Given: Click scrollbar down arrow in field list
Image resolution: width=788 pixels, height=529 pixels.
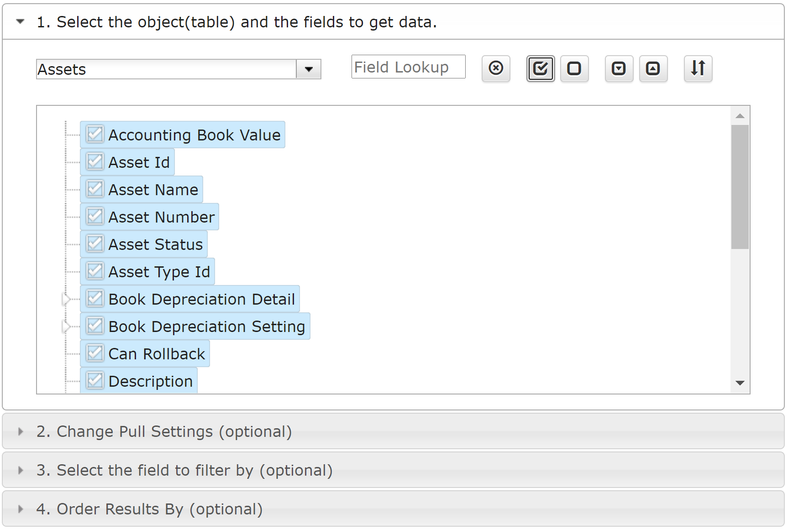Looking at the screenshot, I should [x=740, y=383].
